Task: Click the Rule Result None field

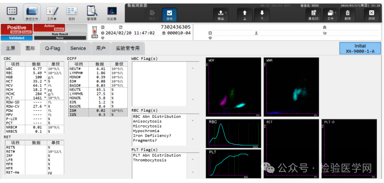Action: tap(60, 38)
